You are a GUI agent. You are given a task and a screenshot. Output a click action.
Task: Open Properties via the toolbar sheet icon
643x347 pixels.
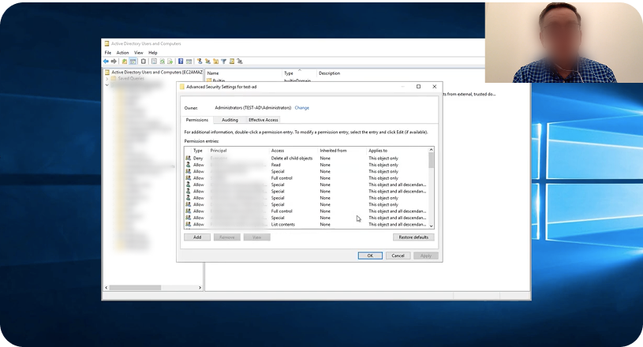[x=154, y=62]
